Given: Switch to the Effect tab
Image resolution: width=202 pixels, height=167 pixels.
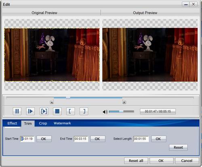Looking at the screenshot, I should 12,123.
